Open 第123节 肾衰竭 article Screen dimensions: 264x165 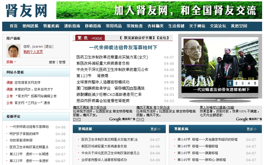tap(92, 76)
